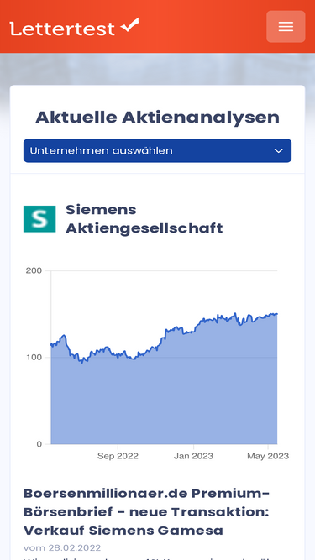Click the 200 y-axis label

34,270
